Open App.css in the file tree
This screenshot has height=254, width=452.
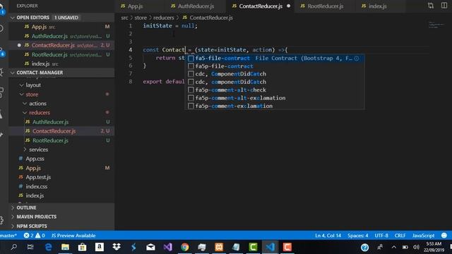(x=35, y=159)
